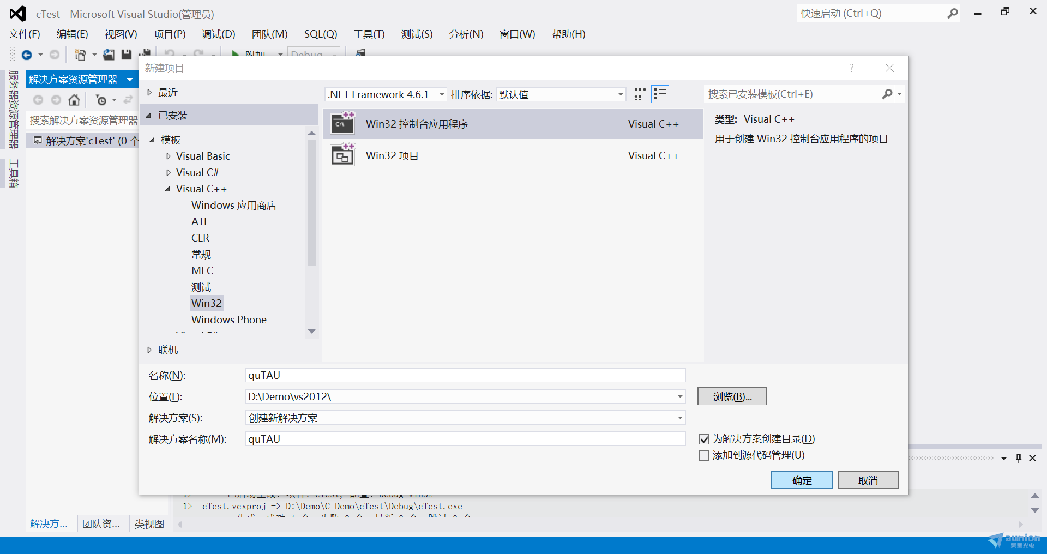Open the 解决方案 combo box
This screenshot has height=554, width=1047.
point(465,418)
